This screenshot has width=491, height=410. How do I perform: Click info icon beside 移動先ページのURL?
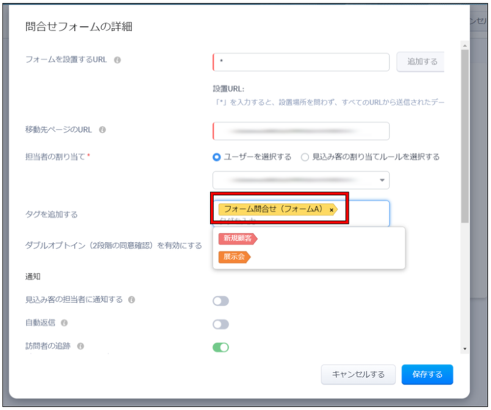pos(102,130)
